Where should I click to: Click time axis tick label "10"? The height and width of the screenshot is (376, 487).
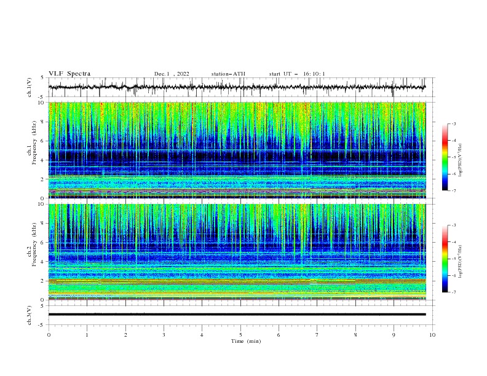(432, 335)
